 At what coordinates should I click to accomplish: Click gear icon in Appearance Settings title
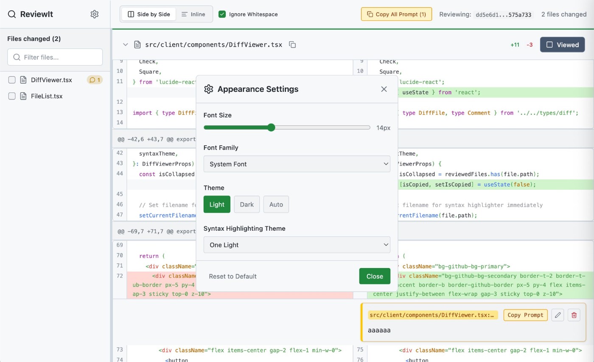tap(208, 89)
